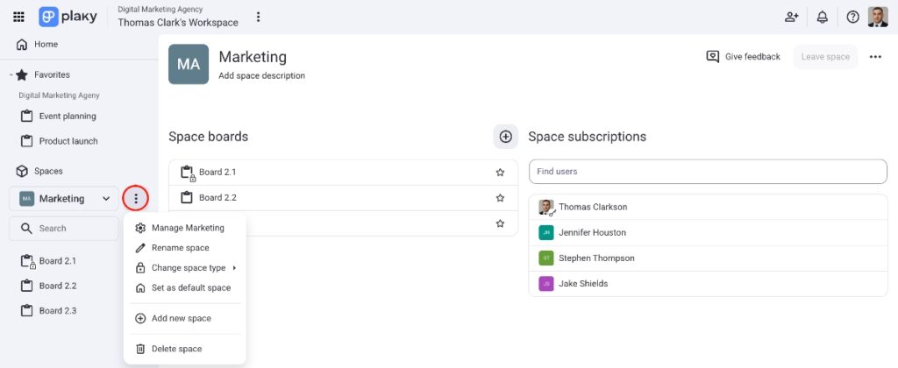Open the notifications bell
The width and height of the screenshot is (898, 368).
[822, 17]
